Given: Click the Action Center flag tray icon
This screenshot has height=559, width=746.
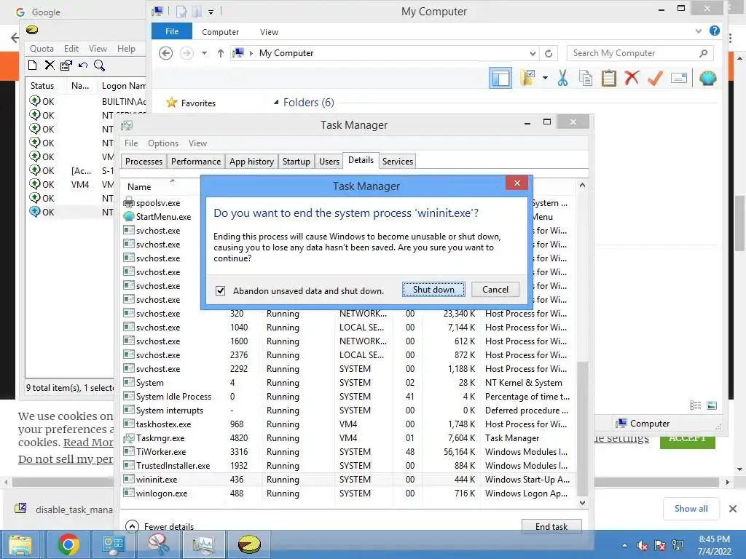Looking at the screenshot, I should coord(660,544).
